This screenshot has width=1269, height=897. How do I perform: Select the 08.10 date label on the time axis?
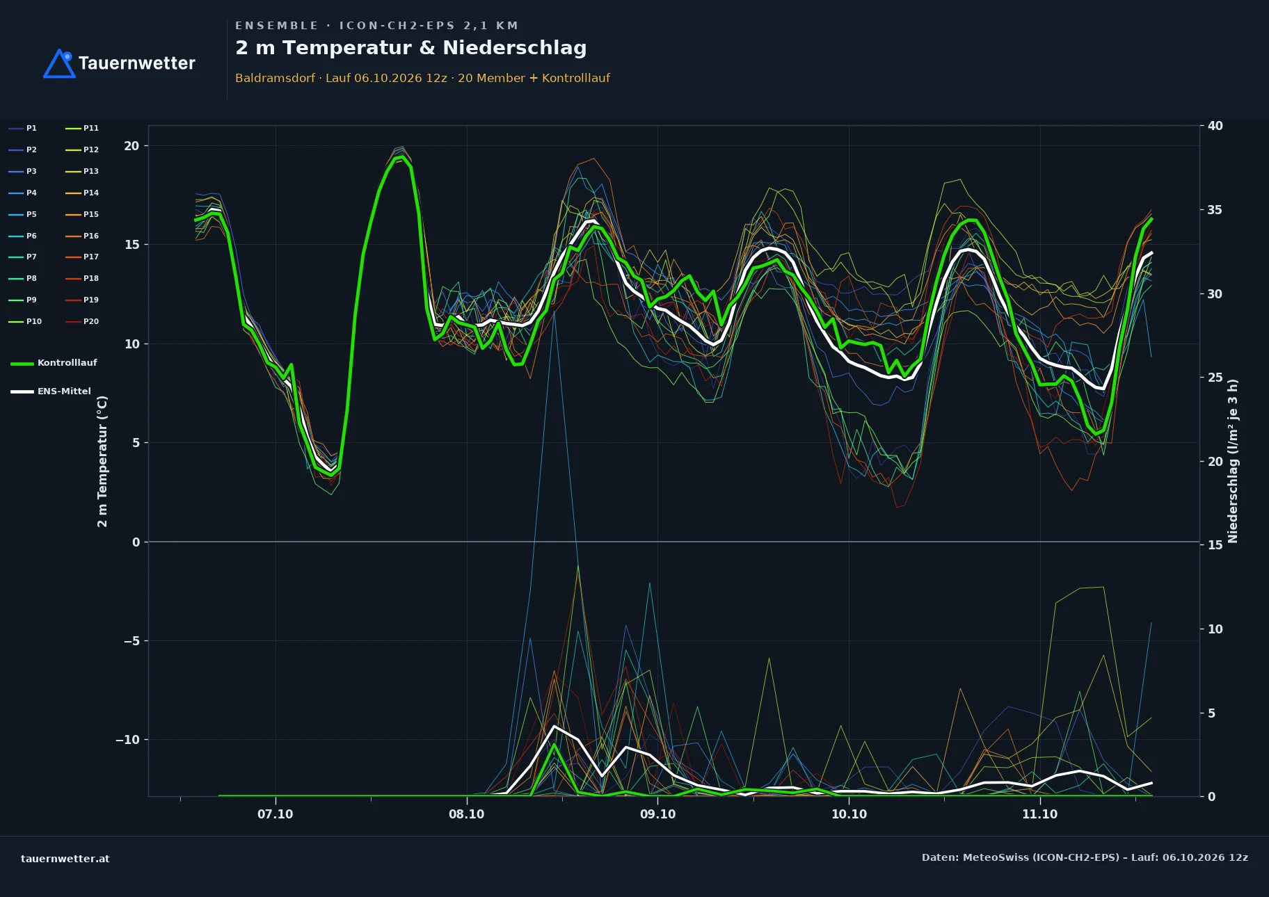[466, 814]
